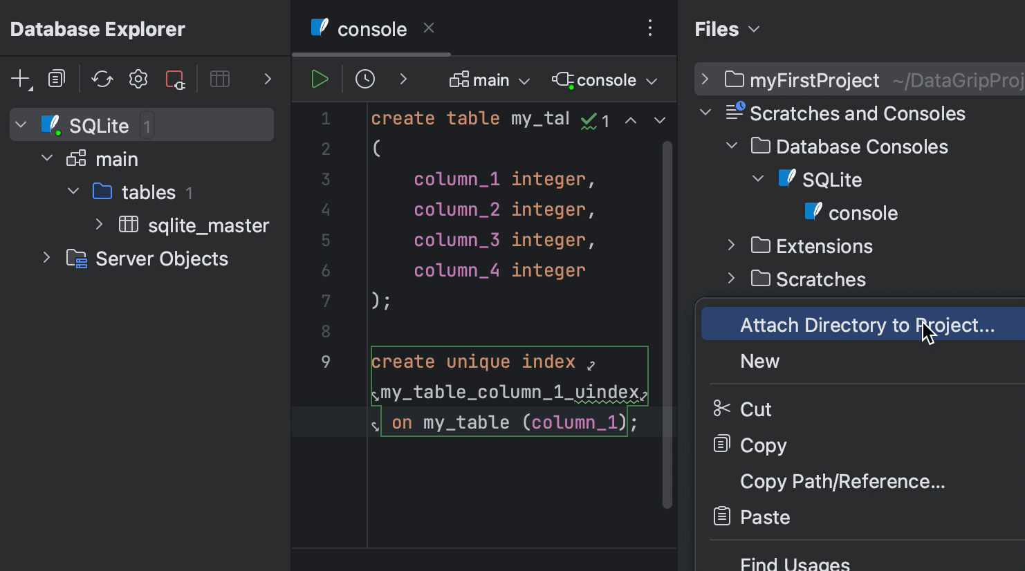Click the Paste clipboard icon

(x=721, y=516)
